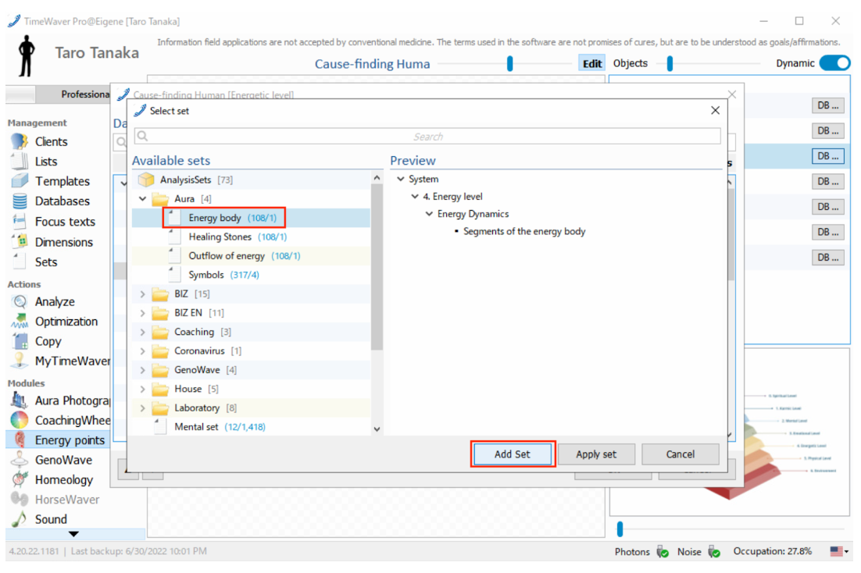Expand the Laboratory folder
Image resolution: width=861 pixels, height=573 pixels.
pyautogui.click(x=143, y=408)
